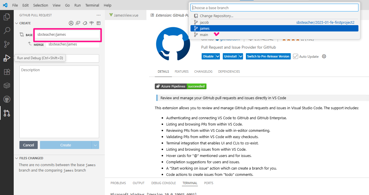This screenshot has height=195, width=369.
Task: Open the Extensions view in activity bar
Action: [x=7, y=72]
